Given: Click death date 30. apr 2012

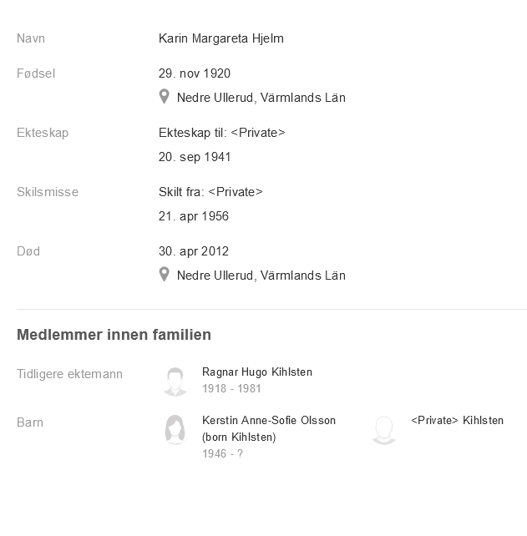Looking at the screenshot, I should (x=194, y=251).
